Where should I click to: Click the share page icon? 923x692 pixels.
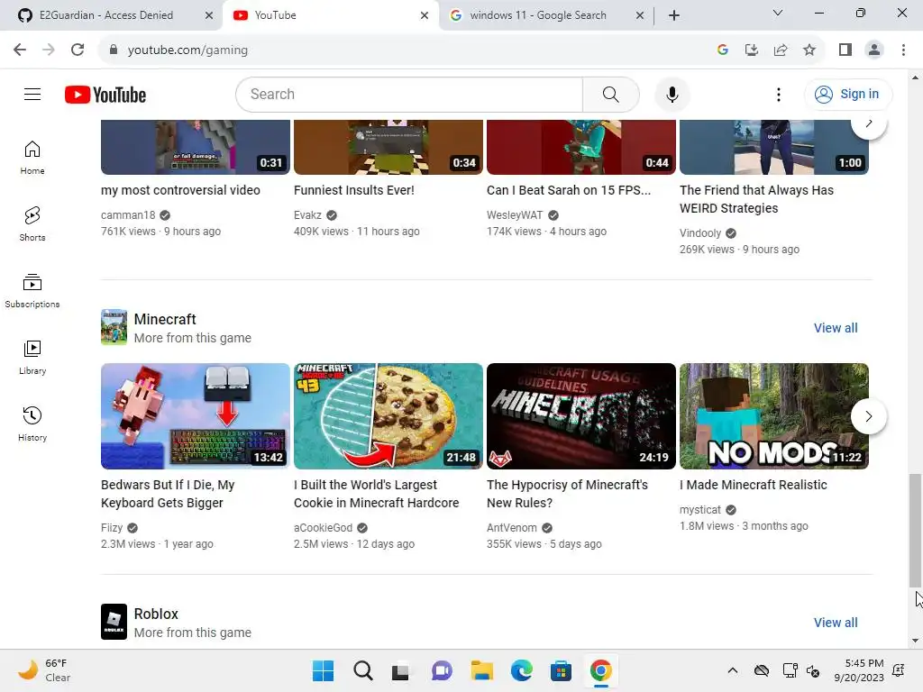pos(781,50)
